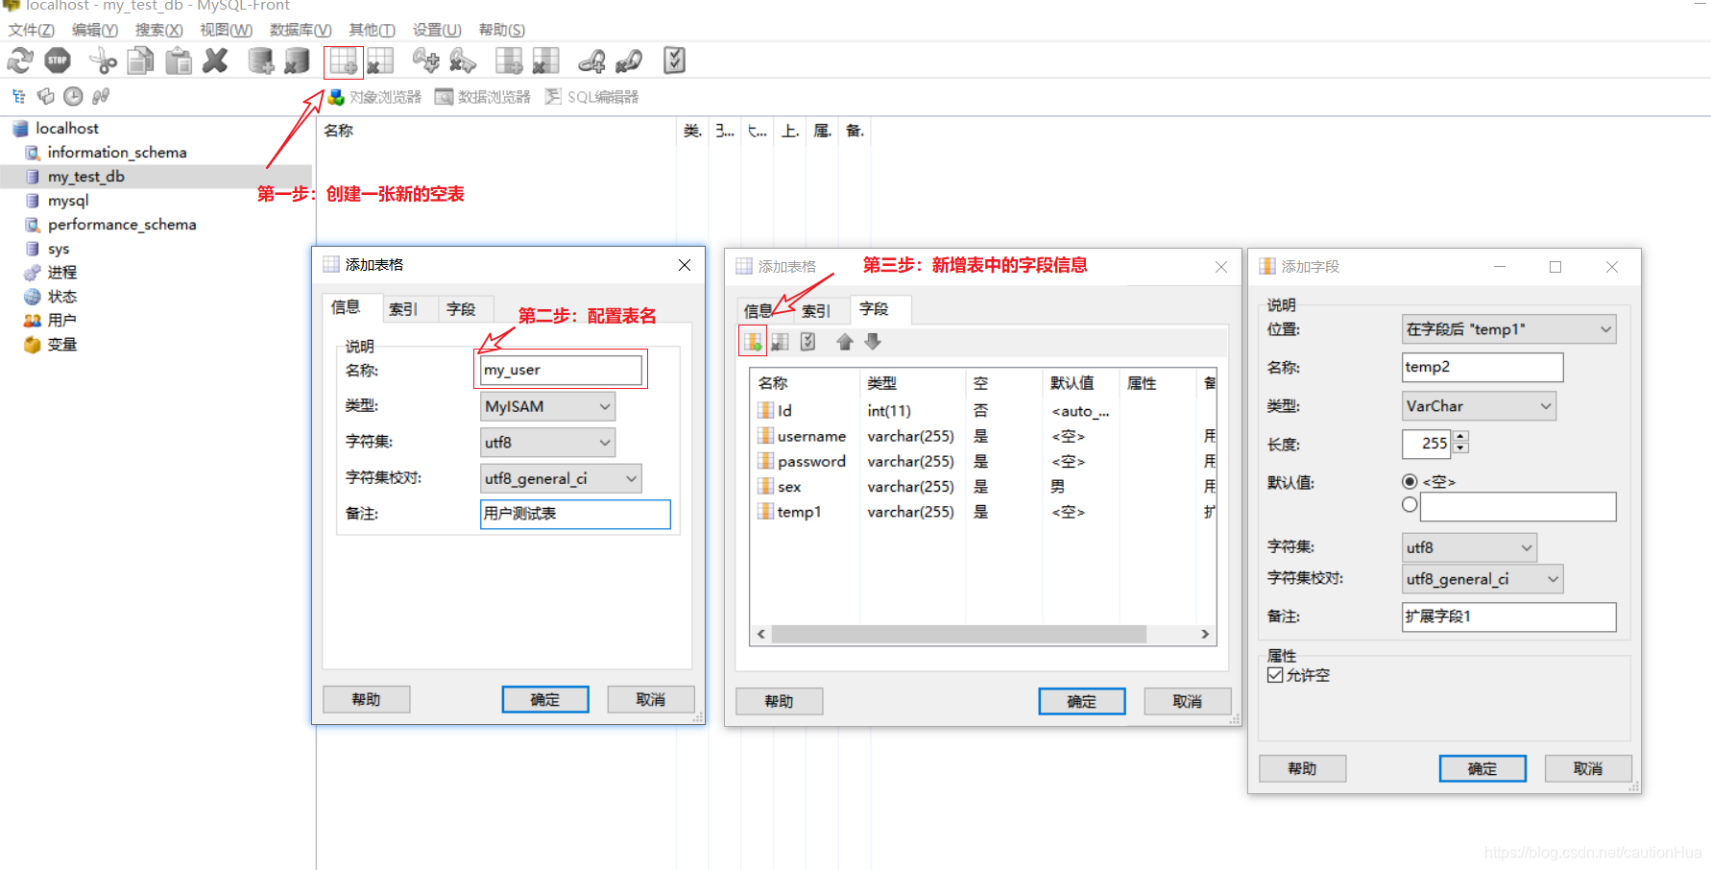The height and width of the screenshot is (870, 1711).
Task: Open the utf8_general_ci dropdown in 添加字段 dialog
Action: click(1482, 579)
